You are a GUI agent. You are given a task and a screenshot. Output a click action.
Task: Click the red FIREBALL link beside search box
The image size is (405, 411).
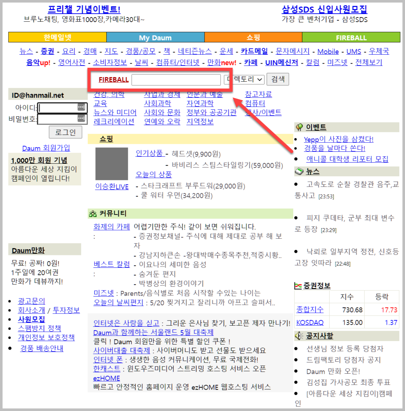[x=114, y=80]
